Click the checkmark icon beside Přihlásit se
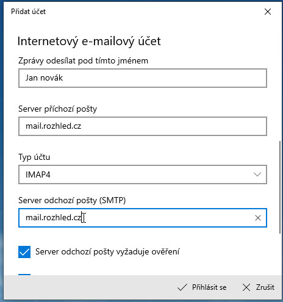The image size is (283, 302). [x=182, y=287]
